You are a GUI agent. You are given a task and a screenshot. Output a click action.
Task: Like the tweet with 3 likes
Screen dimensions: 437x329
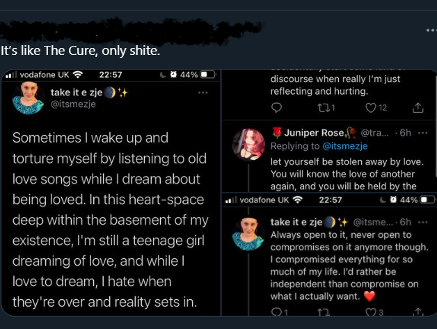(x=371, y=313)
